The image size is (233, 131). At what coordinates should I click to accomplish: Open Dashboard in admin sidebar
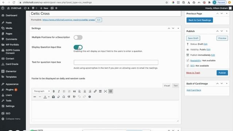point(11,15)
